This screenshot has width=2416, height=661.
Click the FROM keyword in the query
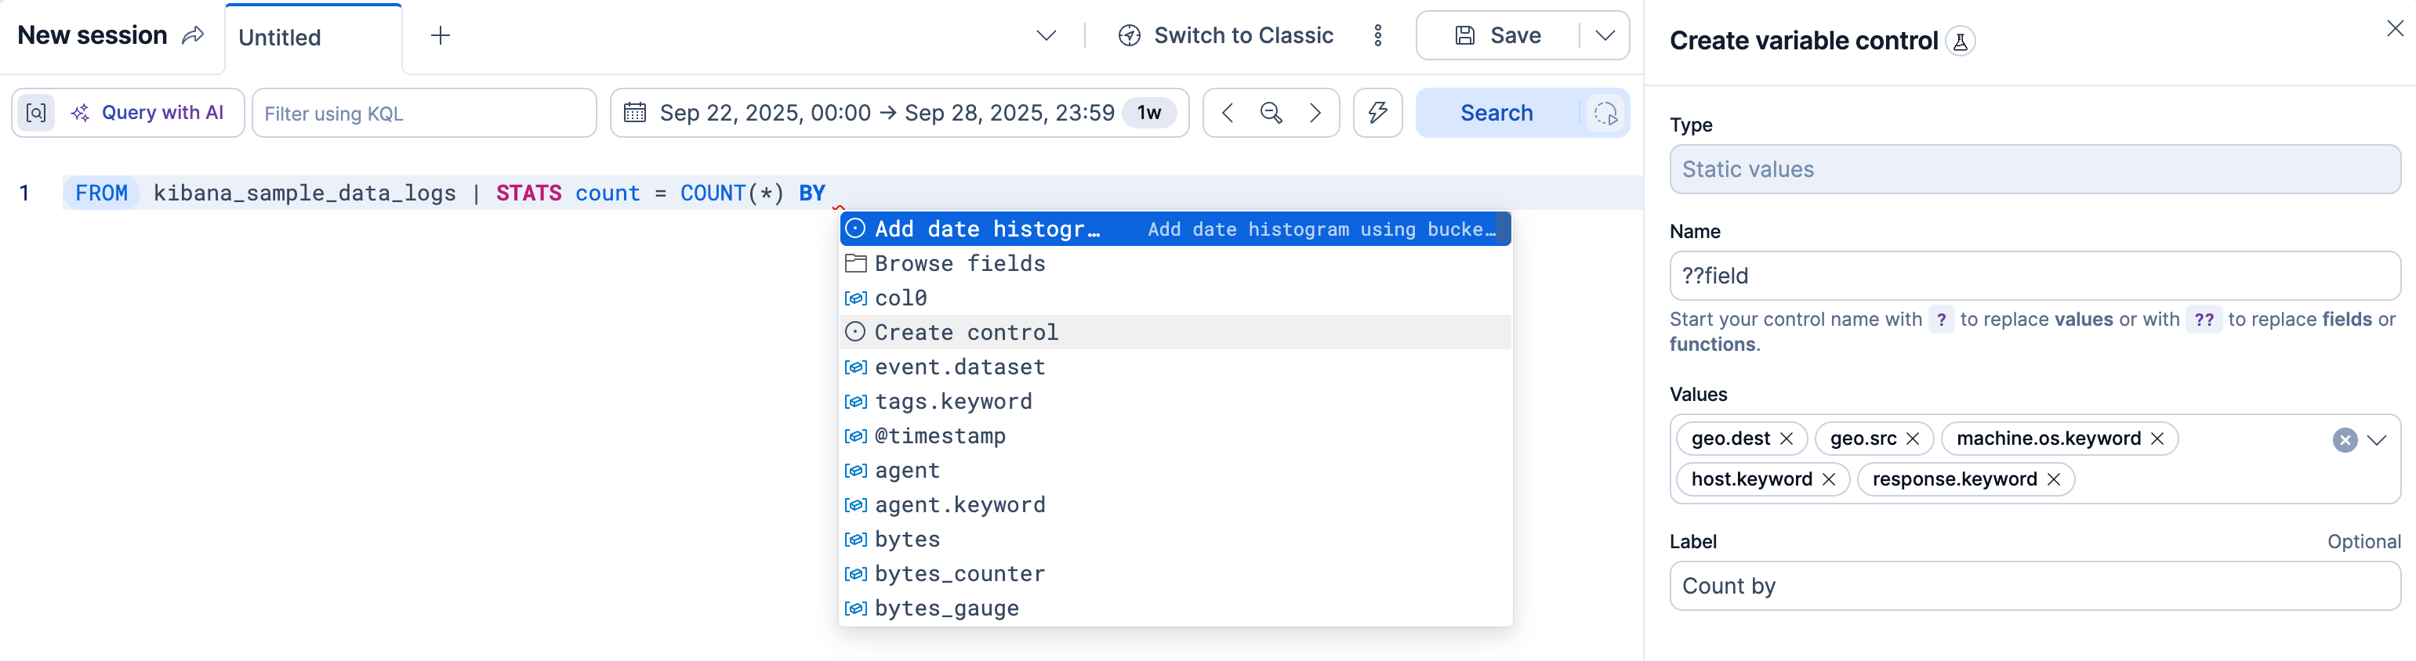click(x=101, y=193)
